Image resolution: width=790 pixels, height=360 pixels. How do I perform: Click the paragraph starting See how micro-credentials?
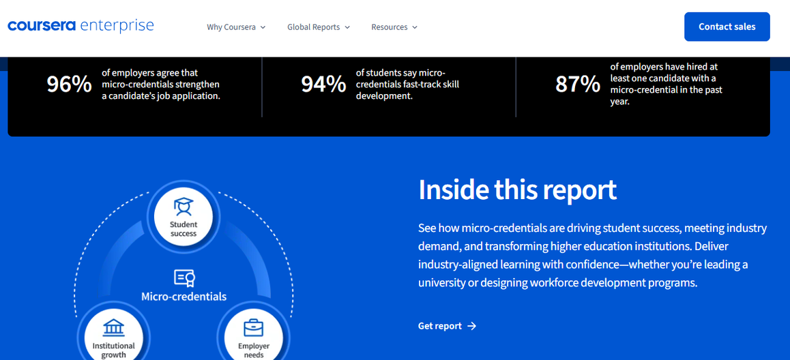(x=592, y=255)
